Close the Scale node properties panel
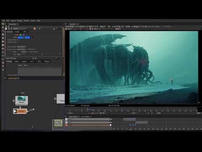 (61, 29)
